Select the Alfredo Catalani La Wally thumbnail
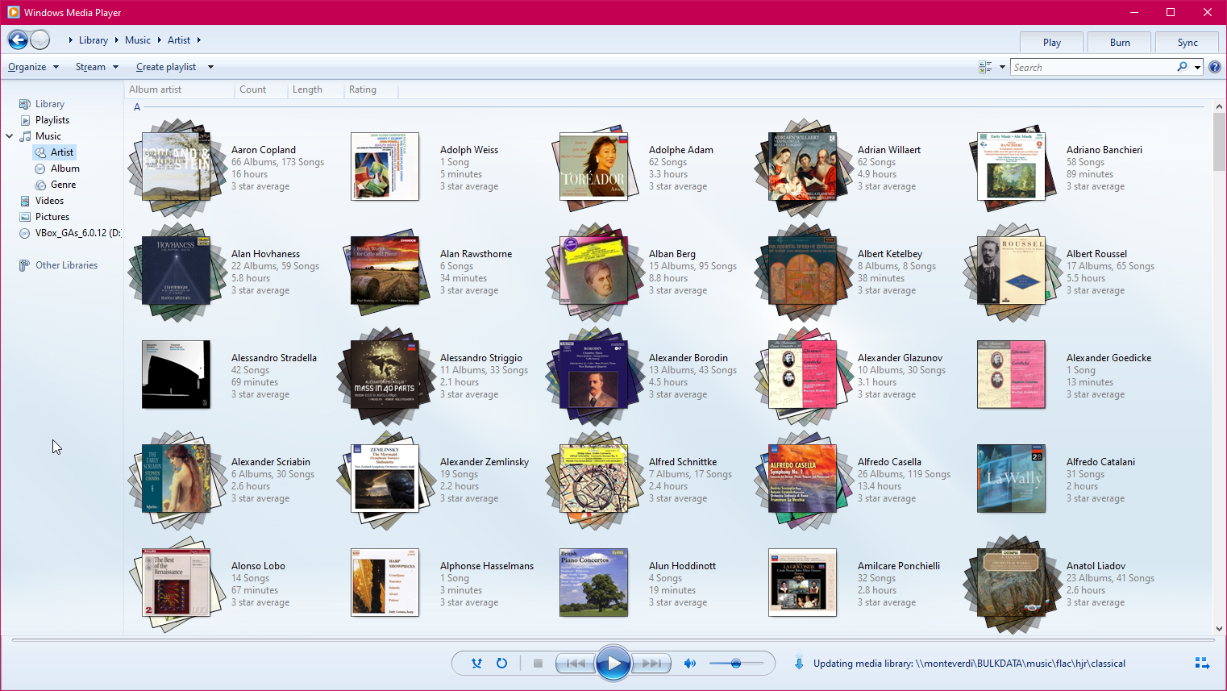This screenshot has height=691, width=1227. tap(1011, 479)
